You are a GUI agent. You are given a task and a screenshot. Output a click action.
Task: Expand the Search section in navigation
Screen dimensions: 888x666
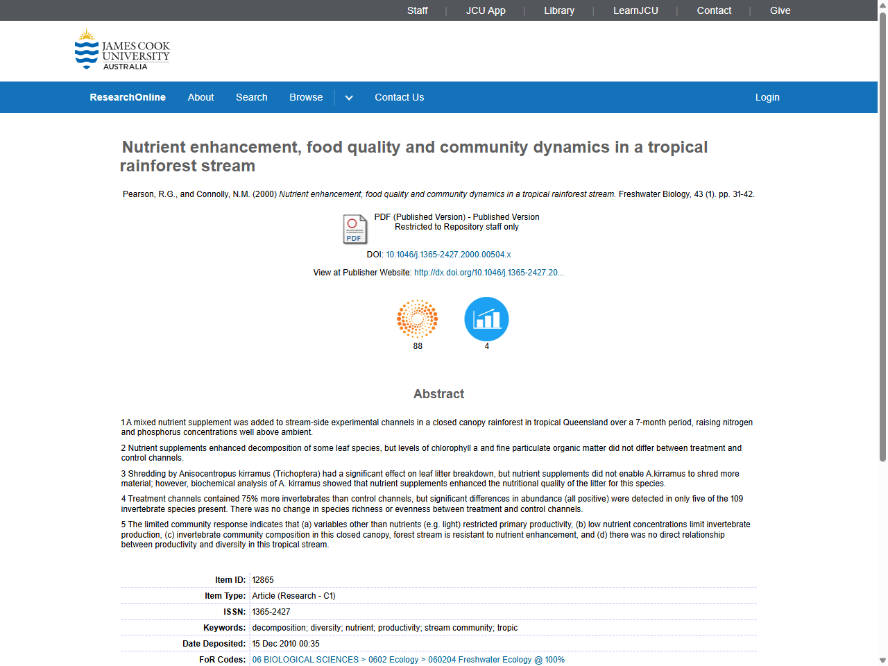point(251,97)
